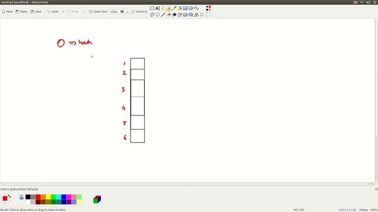Select the Connected Lines tool
378x212 pixels.
(x=196, y=15)
